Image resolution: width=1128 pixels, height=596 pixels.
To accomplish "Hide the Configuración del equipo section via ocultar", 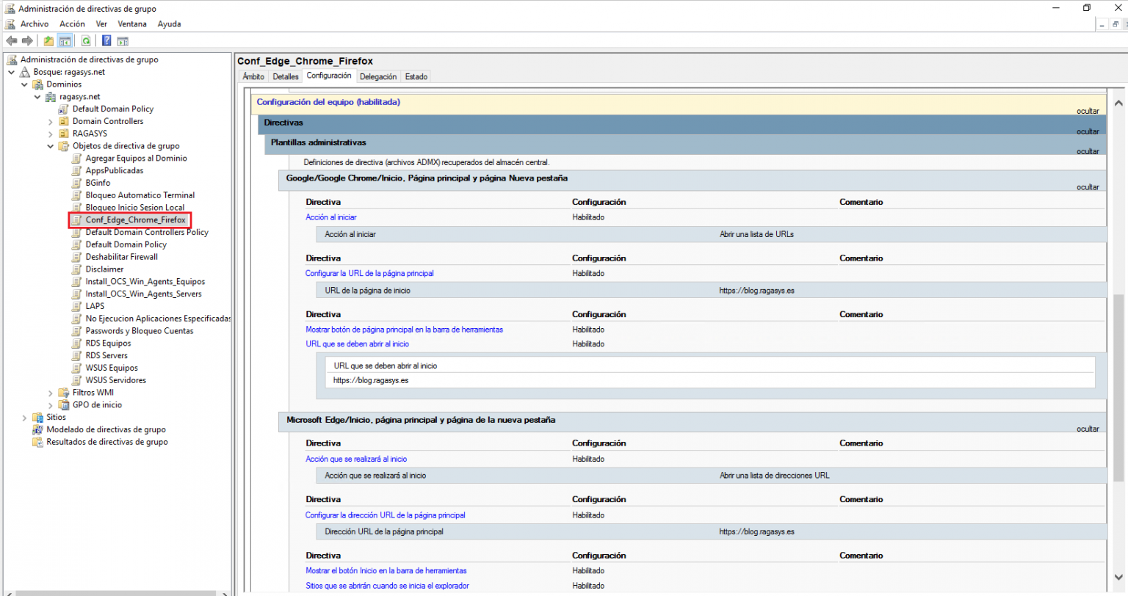I will point(1087,111).
